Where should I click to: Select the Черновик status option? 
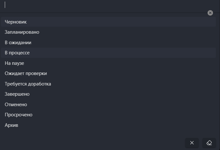(x=16, y=22)
